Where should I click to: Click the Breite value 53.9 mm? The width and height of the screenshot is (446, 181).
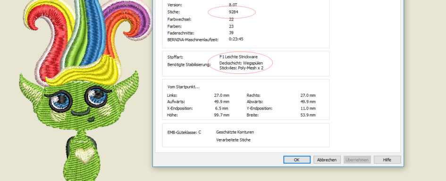pyautogui.click(x=308, y=115)
